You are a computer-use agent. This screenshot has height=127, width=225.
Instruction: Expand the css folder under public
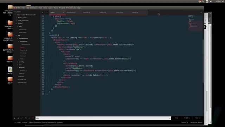pyautogui.click(x=18, y=27)
